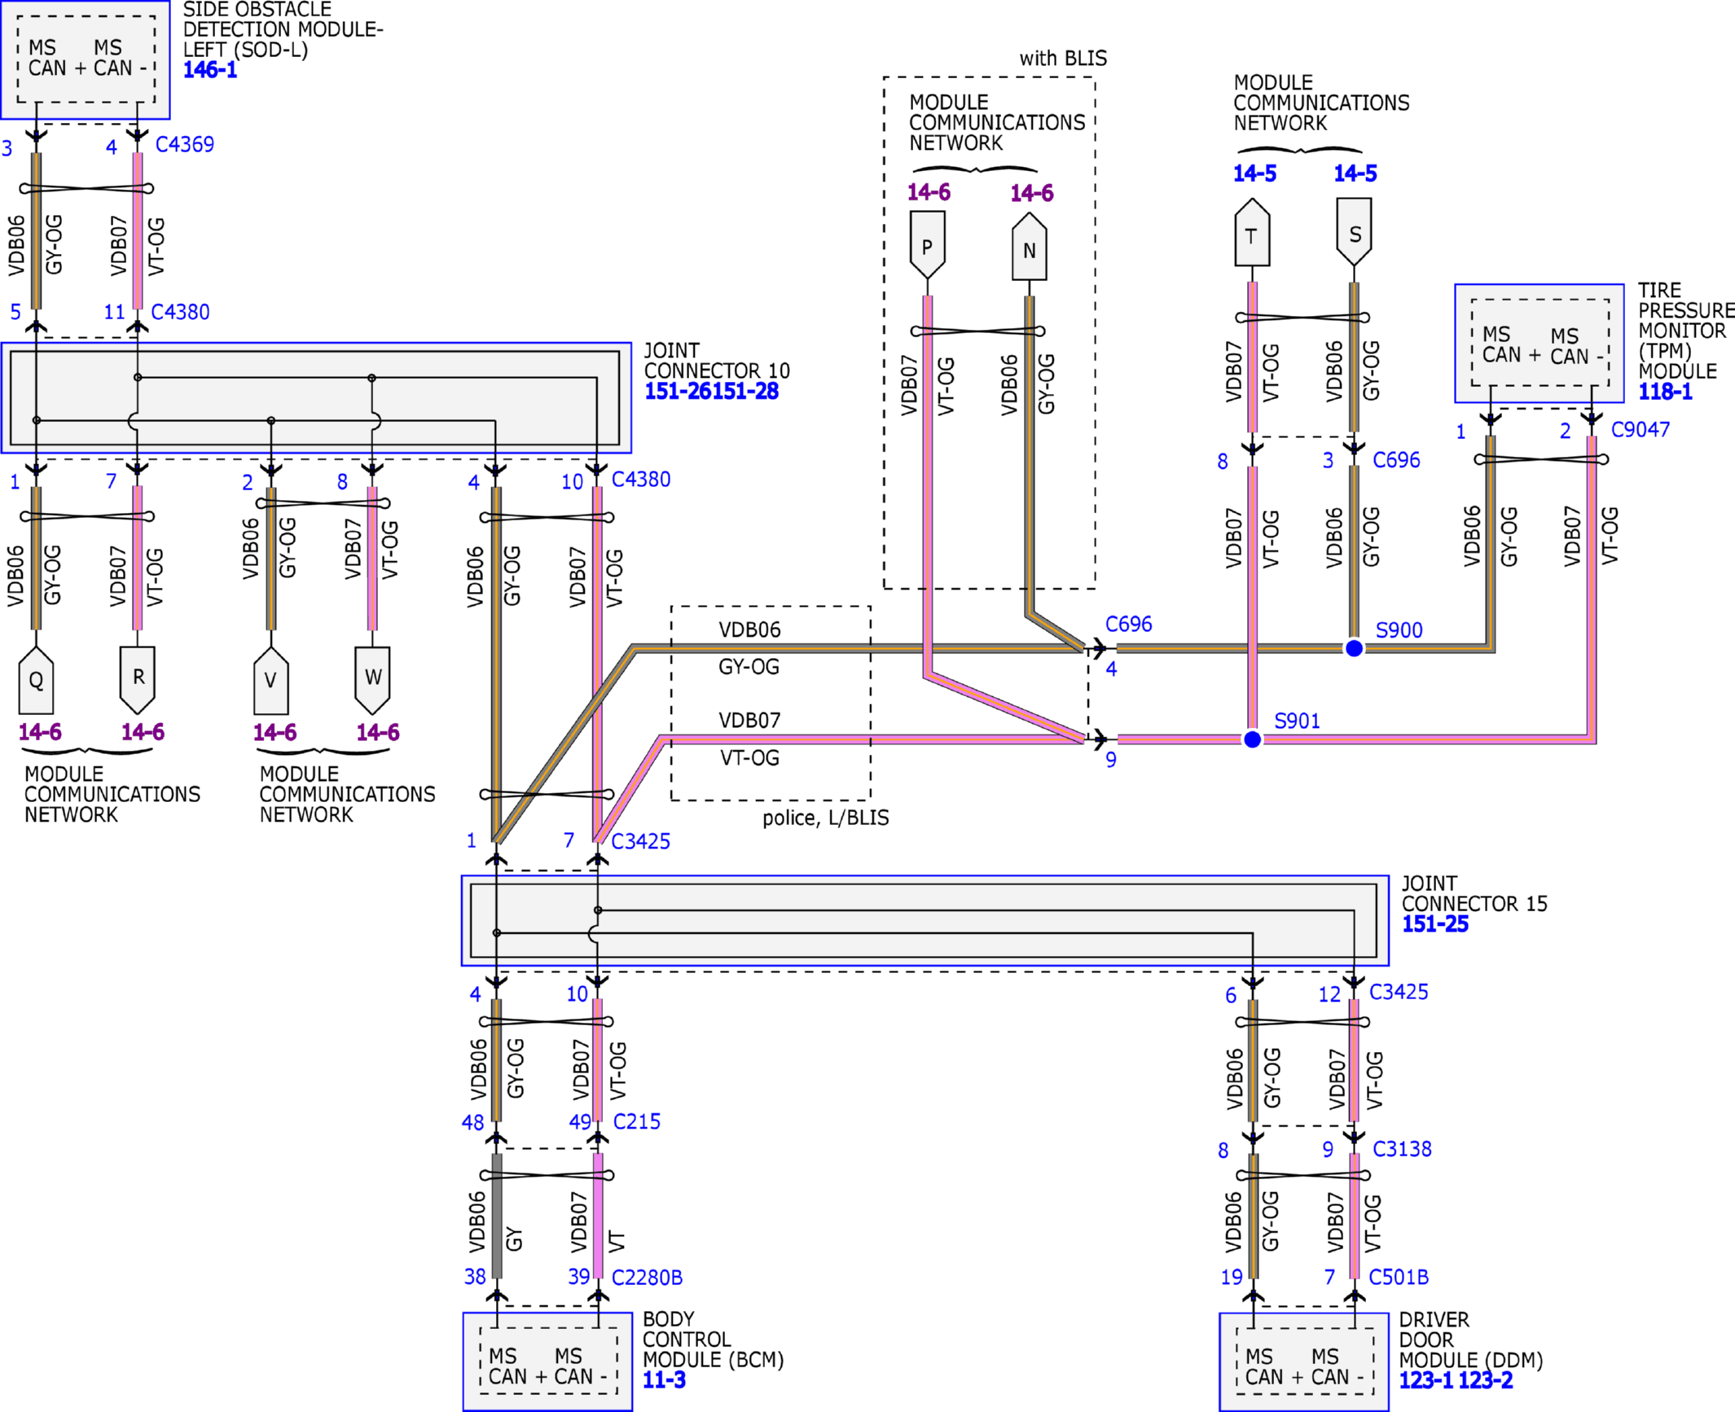This screenshot has height=1412, width=1735.
Task: Click connector label C9047
Action: pos(1640,429)
